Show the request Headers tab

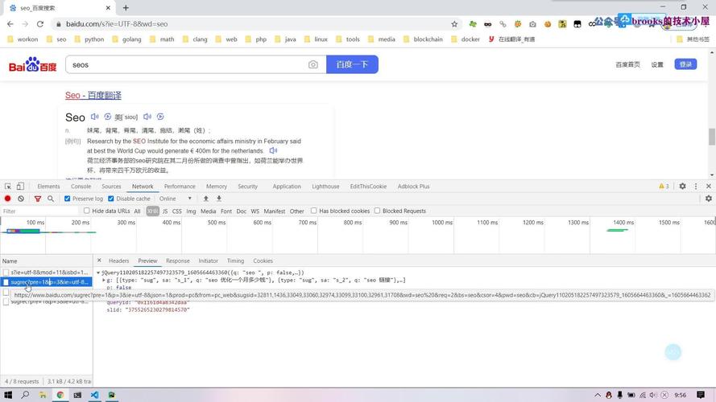point(118,260)
